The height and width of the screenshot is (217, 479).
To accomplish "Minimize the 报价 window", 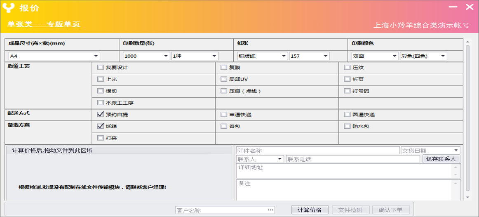I will (453, 7).
